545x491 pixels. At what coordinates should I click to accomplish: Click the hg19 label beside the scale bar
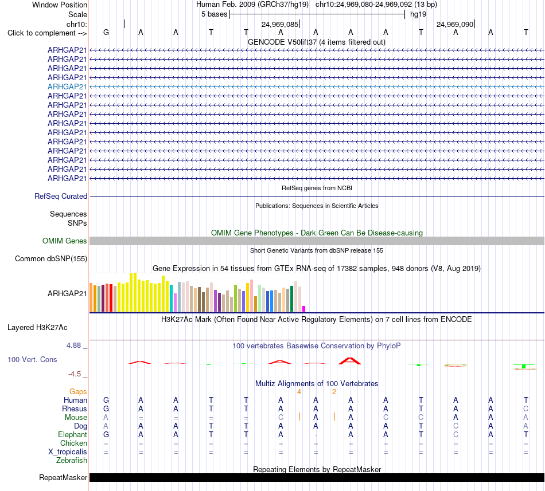pyautogui.click(x=418, y=14)
